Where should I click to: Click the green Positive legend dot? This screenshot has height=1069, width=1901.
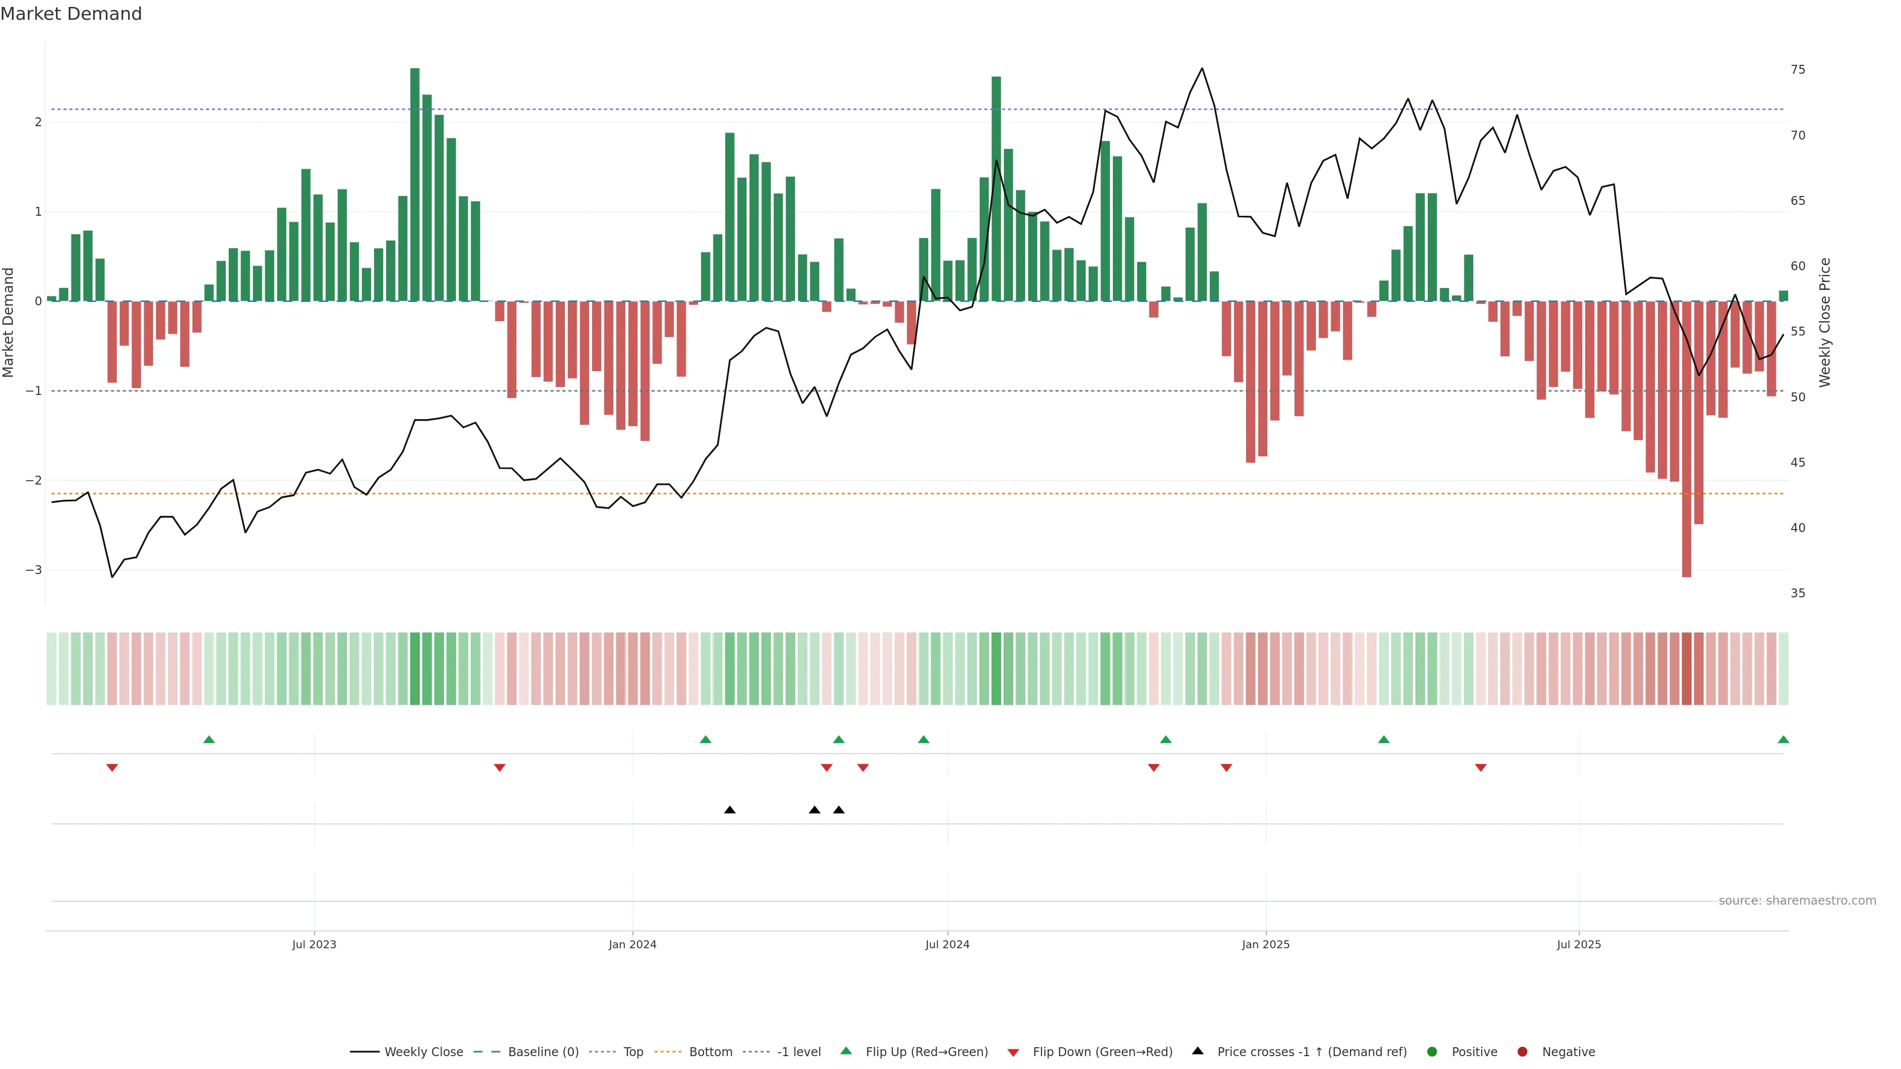pyautogui.click(x=1432, y=1051)
